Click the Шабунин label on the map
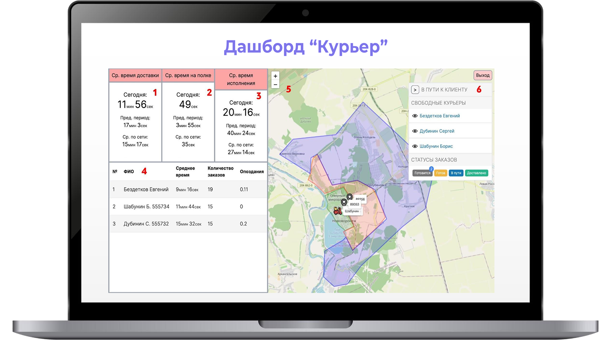 point(352,211)
